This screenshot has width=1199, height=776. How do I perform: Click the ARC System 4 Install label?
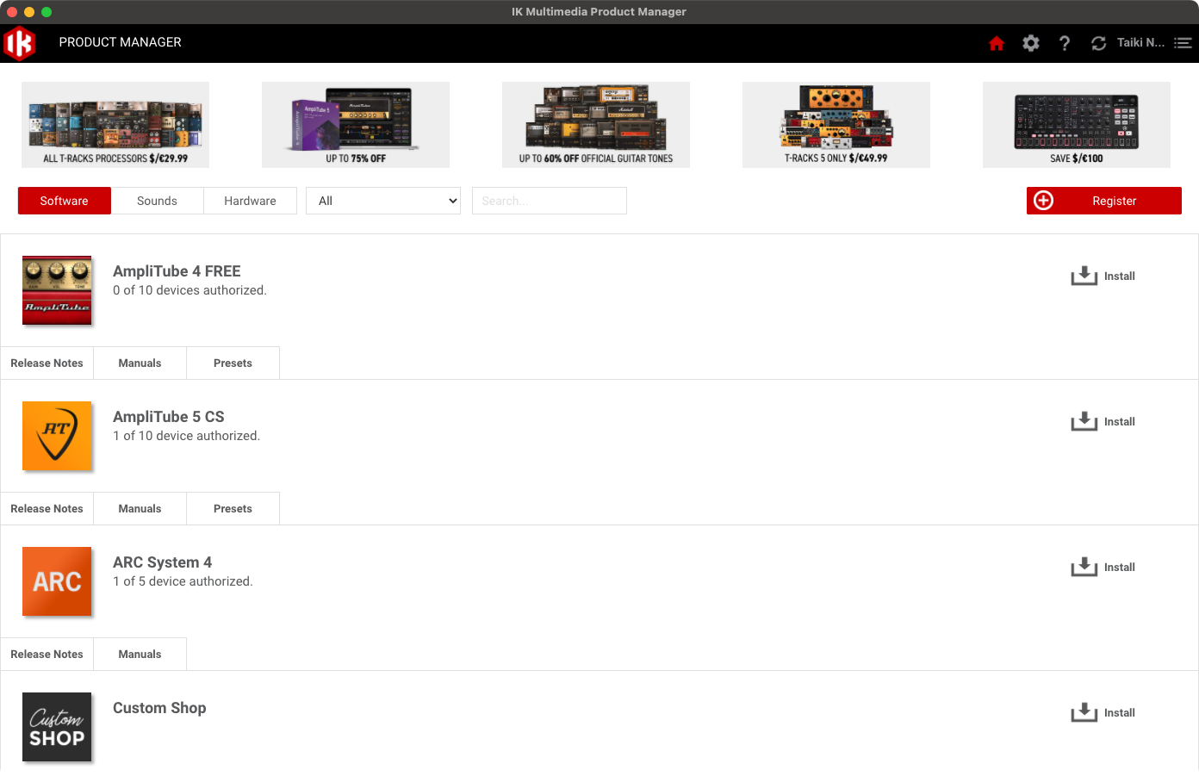(1120, 568)
